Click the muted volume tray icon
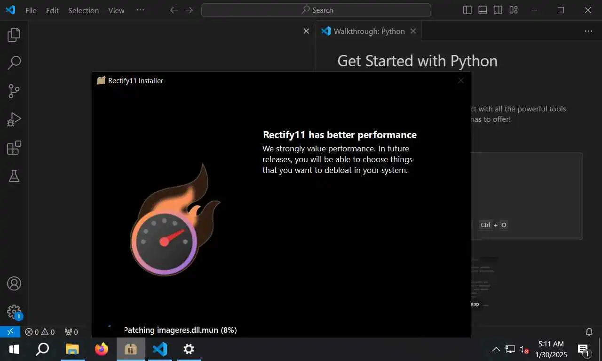The height and width of the screenshot is (361, 602). coord(524,349)
